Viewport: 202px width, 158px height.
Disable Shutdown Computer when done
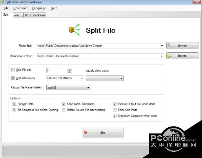point(115,116)
